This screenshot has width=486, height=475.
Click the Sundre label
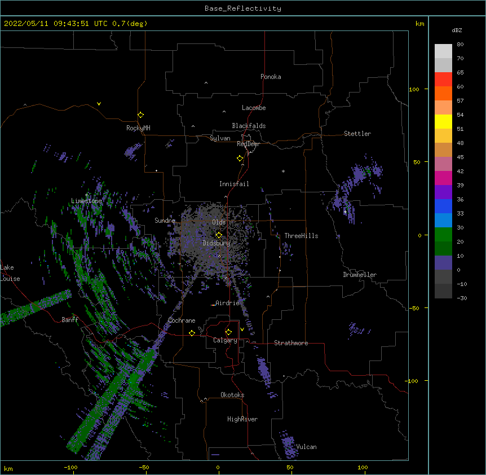pyautogui.click(x=165, y=221)
